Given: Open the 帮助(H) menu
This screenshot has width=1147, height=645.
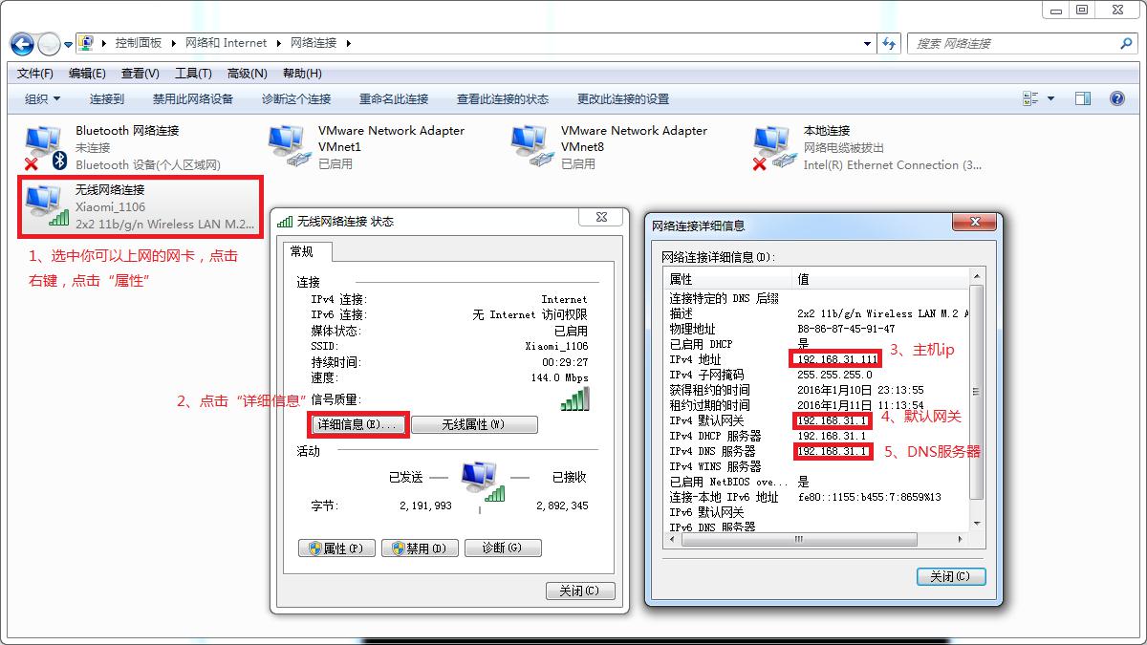Looking at the screenshot, I should click(302, 74).
